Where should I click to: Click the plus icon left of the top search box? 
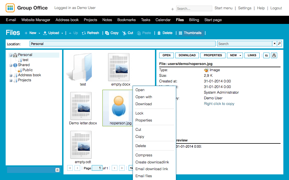pyautogui.click(x=172, y=9)
